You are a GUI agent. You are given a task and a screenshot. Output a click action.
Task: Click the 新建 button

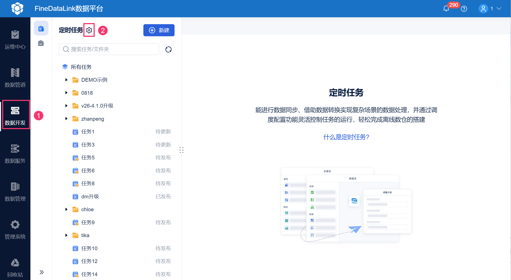tap(159, 30)
